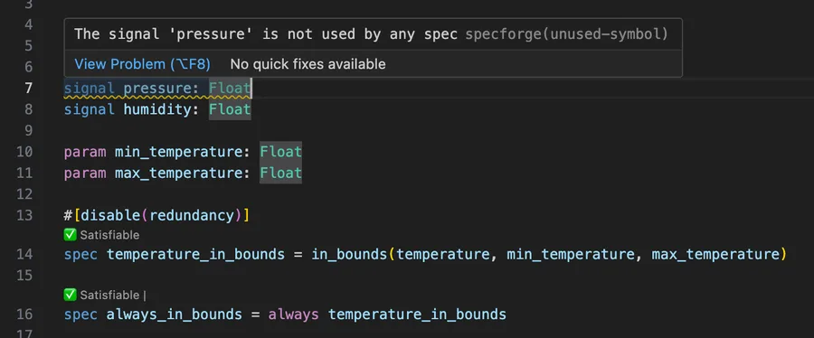Select line number 14 in the gutter

tap(24, 254)
